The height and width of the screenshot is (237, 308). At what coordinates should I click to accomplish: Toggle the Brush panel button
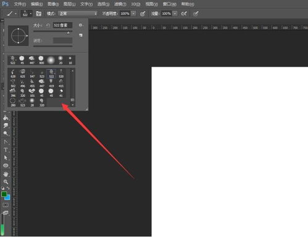point(38,14)
